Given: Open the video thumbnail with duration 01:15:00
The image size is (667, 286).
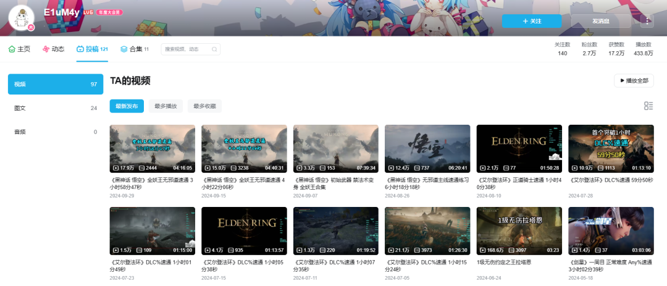Looking at the screenshot, I should [x=153, y=231].
